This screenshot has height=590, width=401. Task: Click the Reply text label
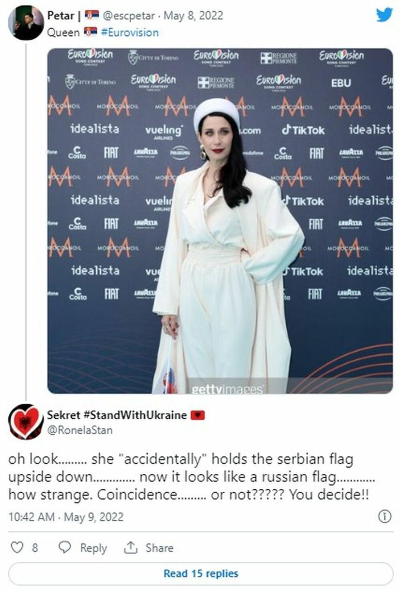pos(93,548)
